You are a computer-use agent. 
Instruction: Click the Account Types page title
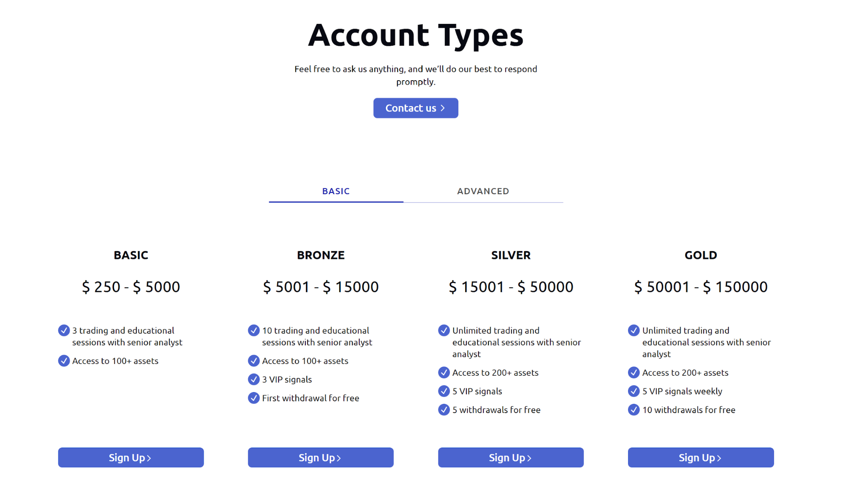(416, 35)
